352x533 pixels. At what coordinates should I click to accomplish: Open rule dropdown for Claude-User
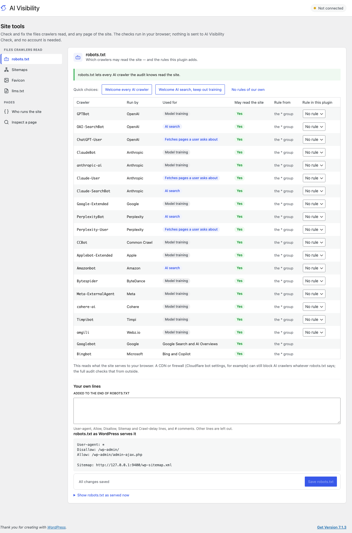(x=314, y=178)
